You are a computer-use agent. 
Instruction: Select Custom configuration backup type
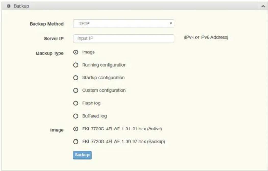[x=76, y=90]
